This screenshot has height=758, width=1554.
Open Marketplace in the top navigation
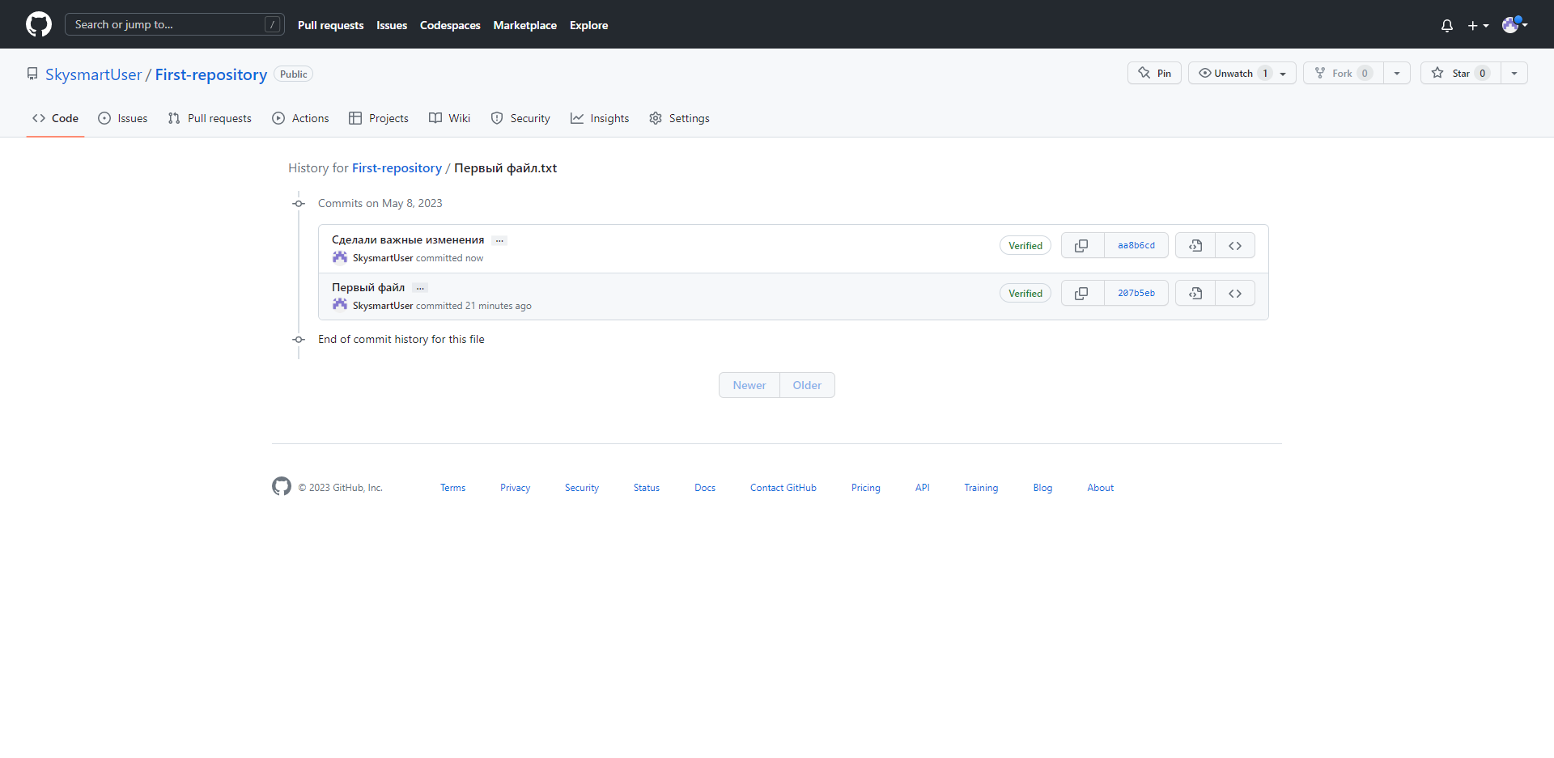(524, 25)
